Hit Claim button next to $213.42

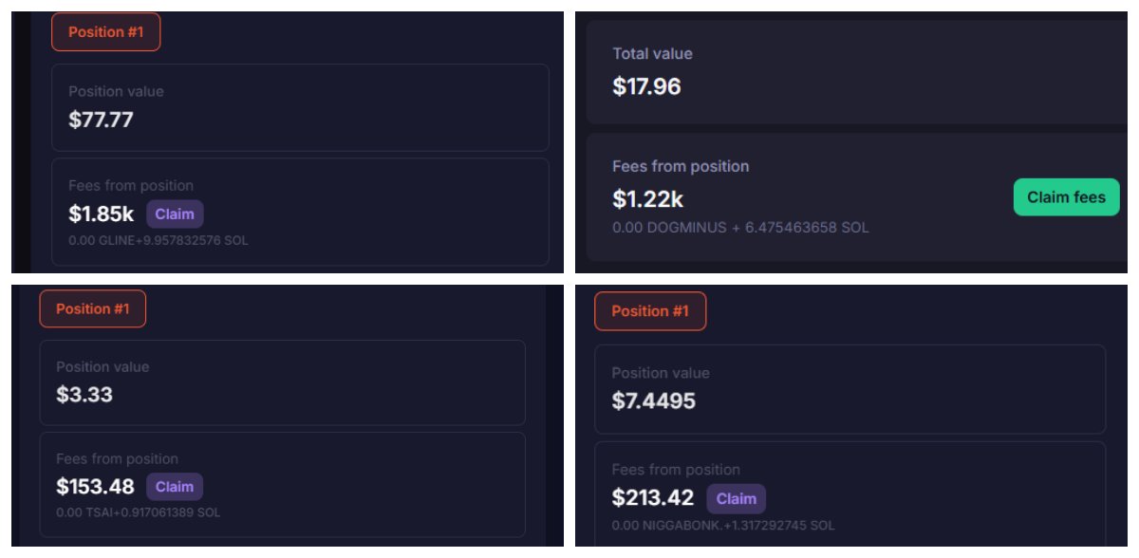(x=736, y=499)
